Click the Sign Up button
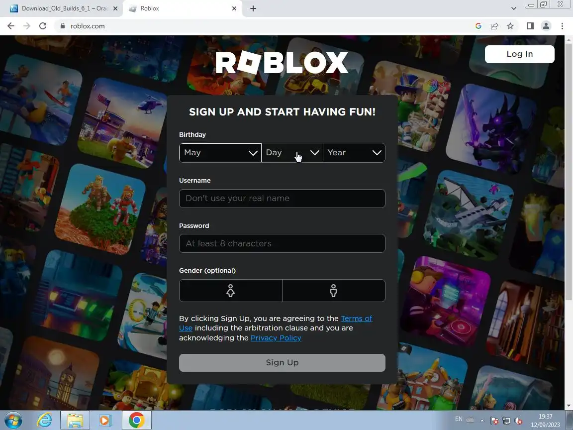The image size is (573, 430). [x=282, y=363]
